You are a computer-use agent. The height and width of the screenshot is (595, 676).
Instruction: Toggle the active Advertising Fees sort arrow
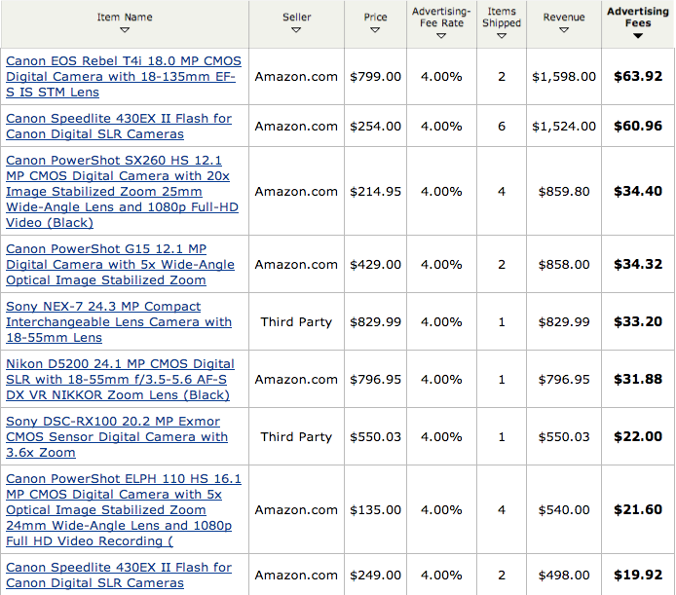click(x=638, y=36)
